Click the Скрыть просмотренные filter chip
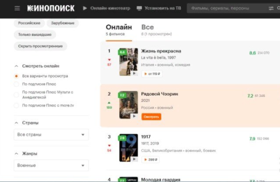280x182 pixels. tap(40, 46)
